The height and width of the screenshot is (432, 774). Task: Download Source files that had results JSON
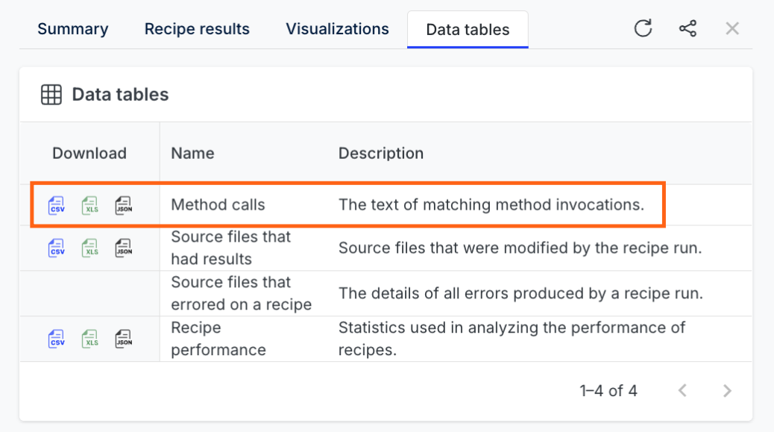(x=123, y=248)
